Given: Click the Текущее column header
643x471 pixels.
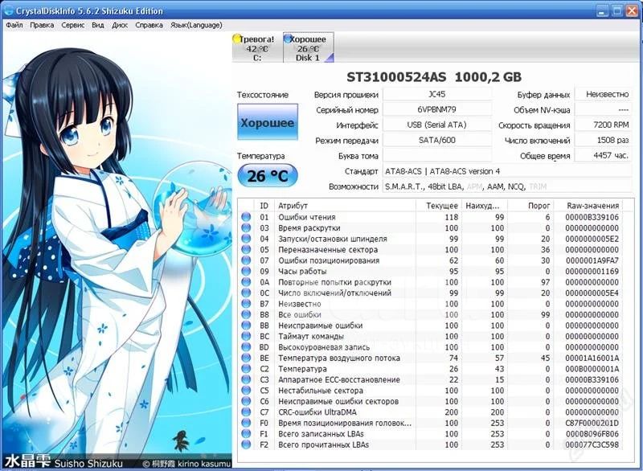Looking at the screenshot, I should point(438,206).
